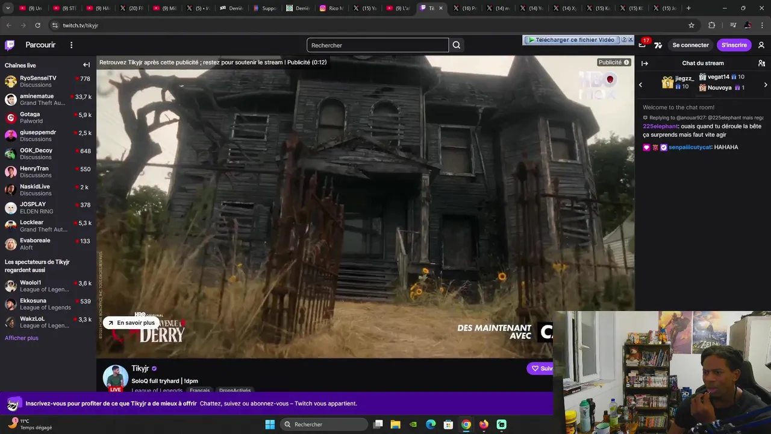Click the Twitch search magnifier button

[457, 45]
